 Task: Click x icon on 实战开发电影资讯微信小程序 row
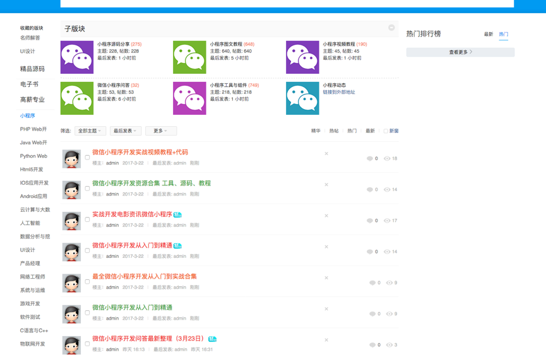[x=326, y=216]
